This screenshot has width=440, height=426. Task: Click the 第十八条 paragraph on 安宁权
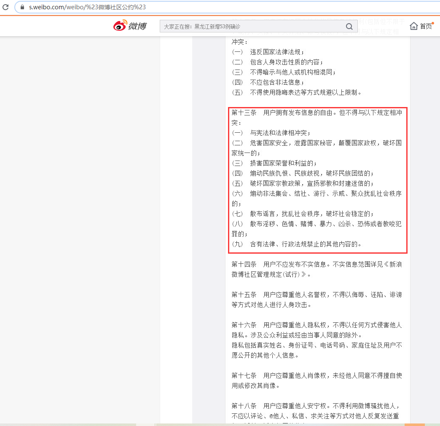pyautogui.click(x=316, y=411)
